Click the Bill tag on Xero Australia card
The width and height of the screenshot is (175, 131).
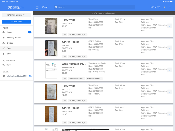(x=65, y=78)
